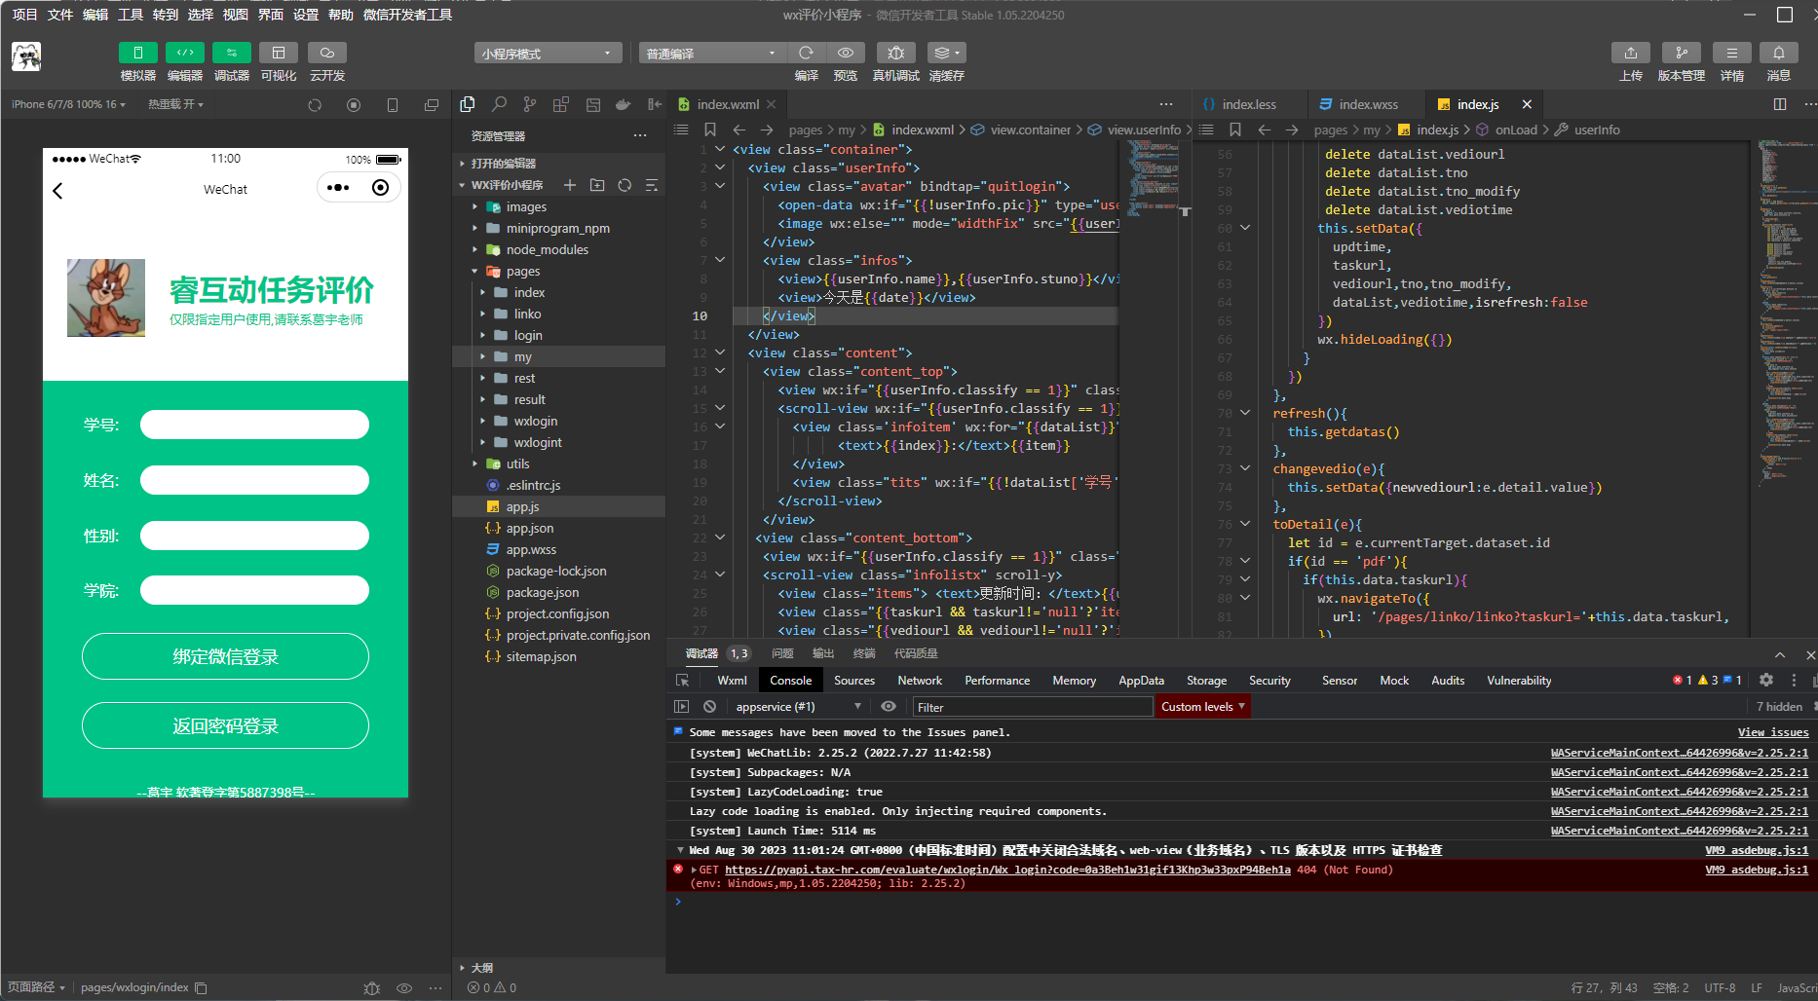Open the 消息 notifications bell
The height and width of the screenshot is (1001, 1818).
(x=1779, y=53)
